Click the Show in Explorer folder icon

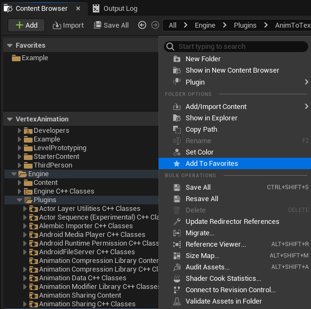pos(177,118)
